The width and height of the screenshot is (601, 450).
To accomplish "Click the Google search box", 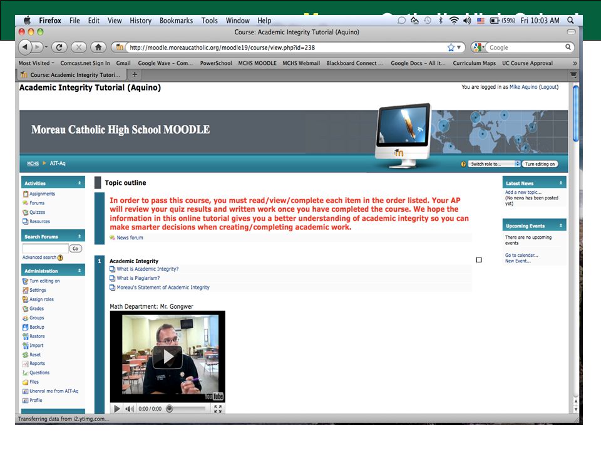I will tap(526, 47).
